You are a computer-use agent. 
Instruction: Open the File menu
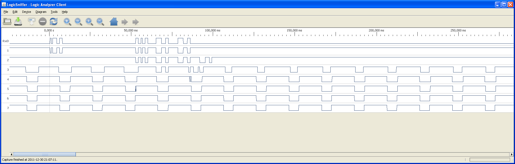(x=6, y=12)
